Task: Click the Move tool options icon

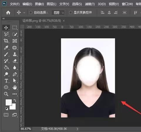Action: tap(19, 13)
